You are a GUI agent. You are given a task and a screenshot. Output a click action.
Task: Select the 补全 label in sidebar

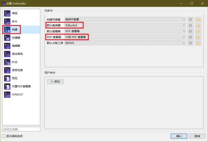[15, 62]
